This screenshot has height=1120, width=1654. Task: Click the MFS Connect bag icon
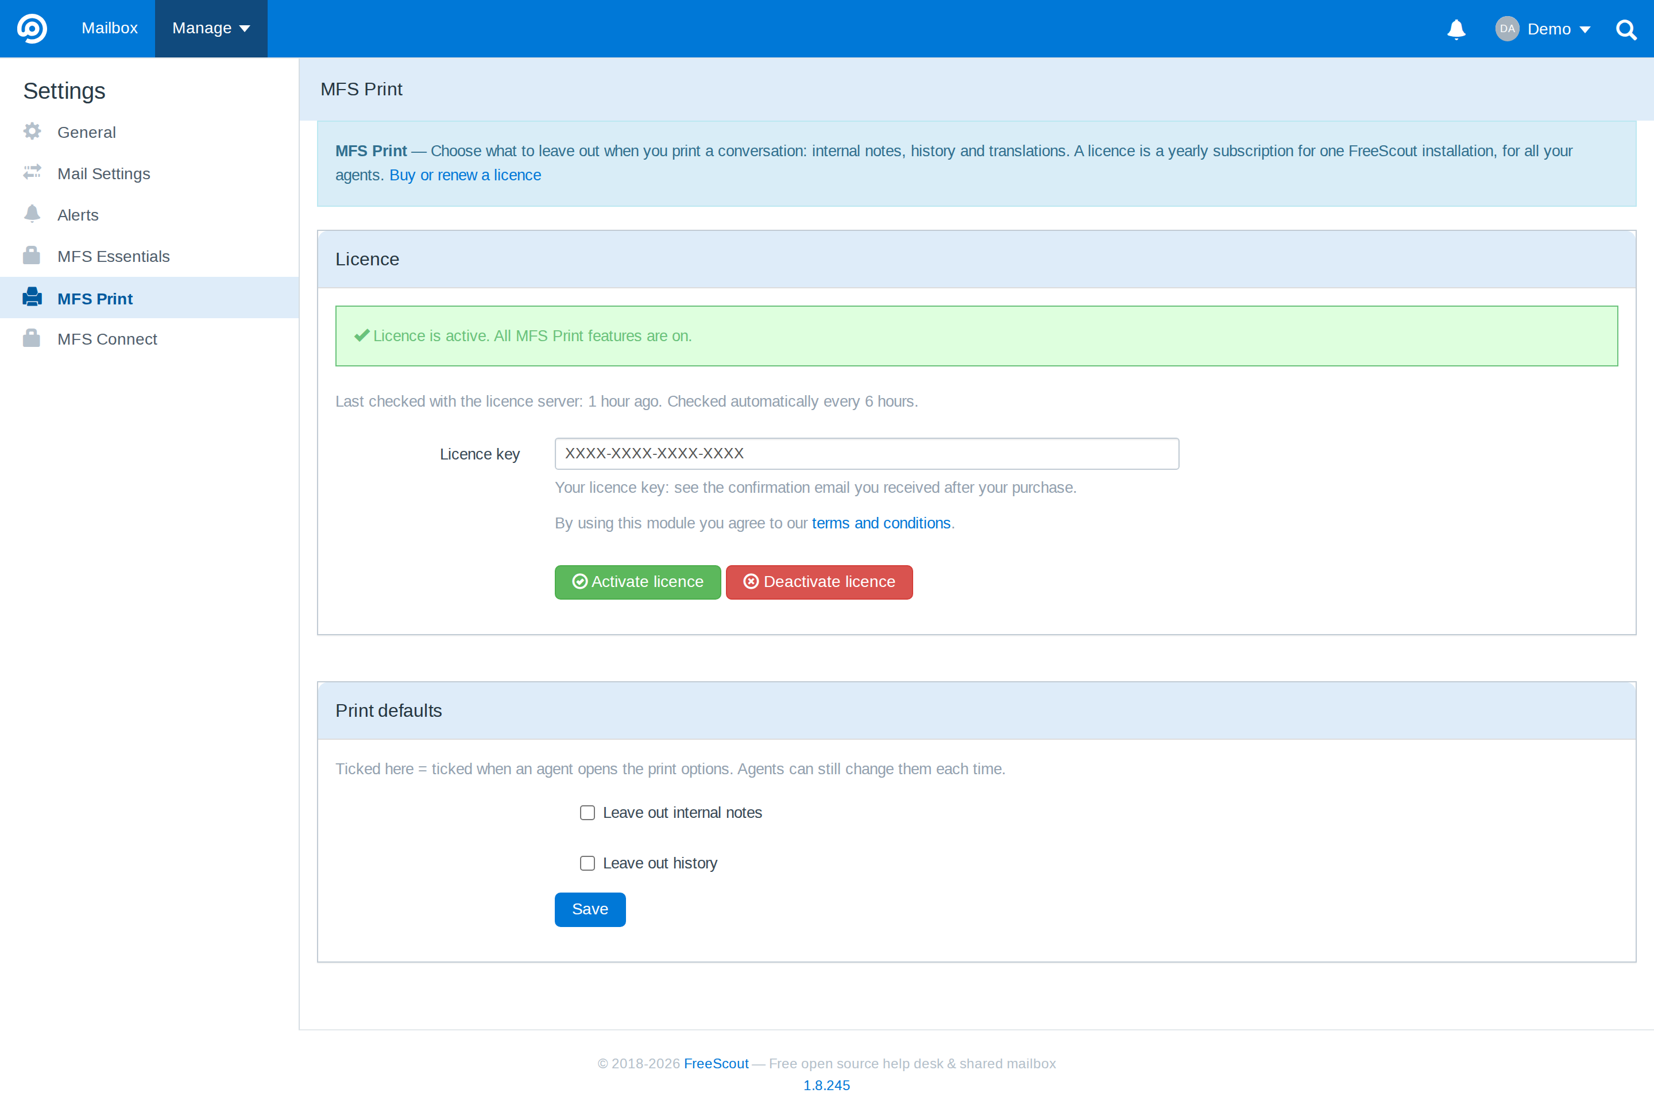(32, 338)
